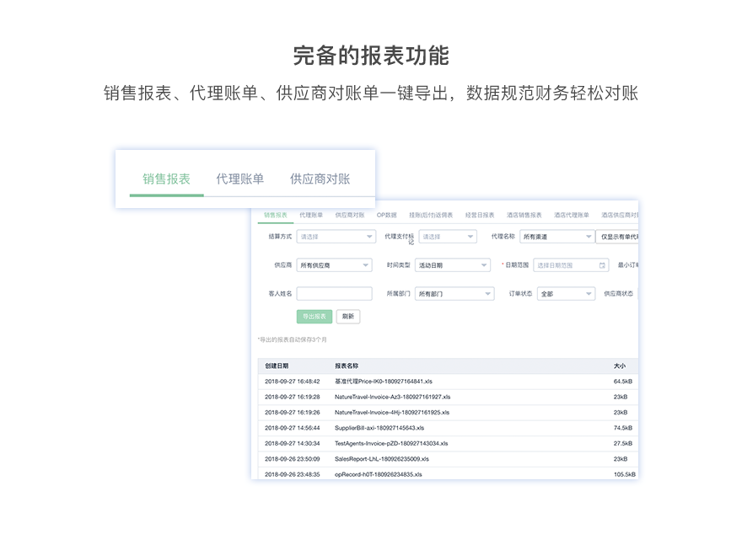This screenshot has width=742, height=534.
Task: Click the 客人姓名 input field
Action: pyautogui.click(x=334, y=294)
